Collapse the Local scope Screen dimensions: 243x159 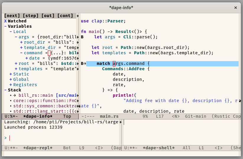11,32
